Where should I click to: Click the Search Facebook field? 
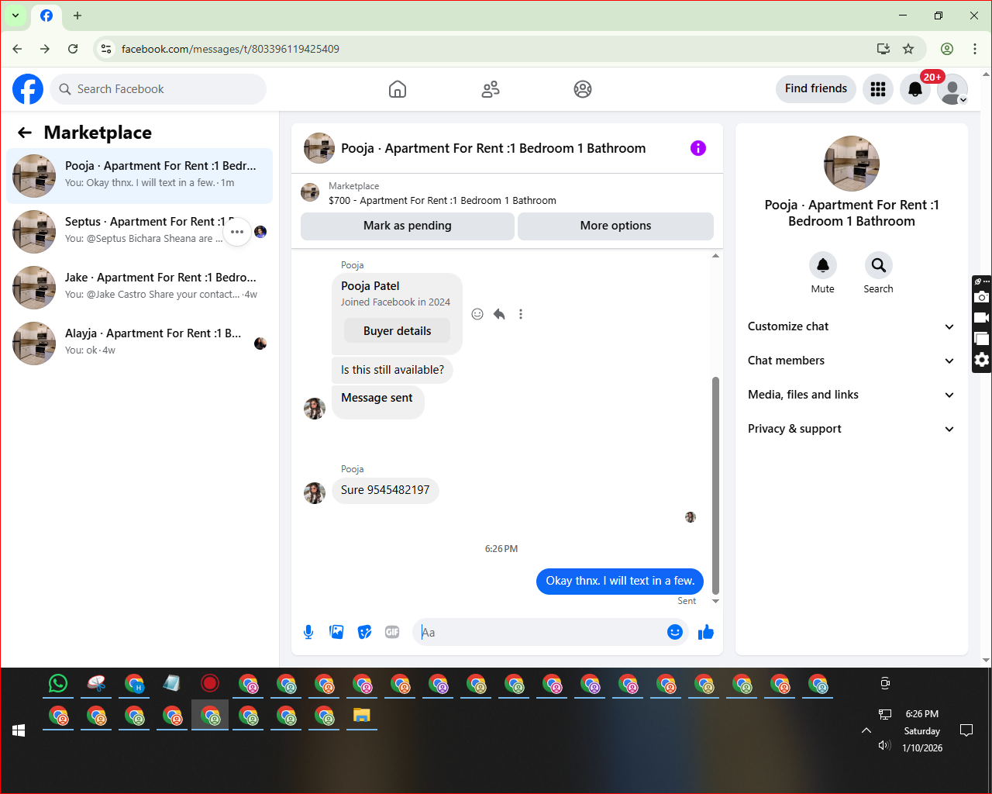(158, 89)
